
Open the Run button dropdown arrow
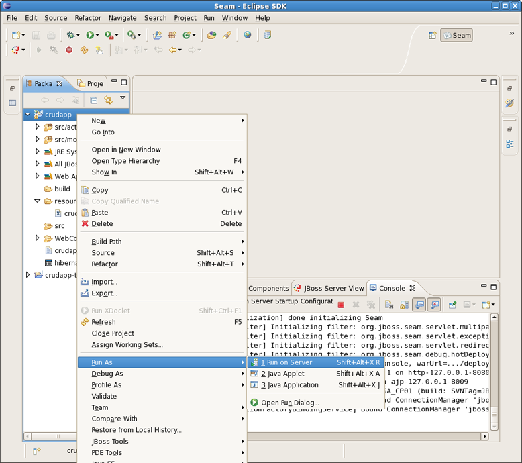pos(97,35)
